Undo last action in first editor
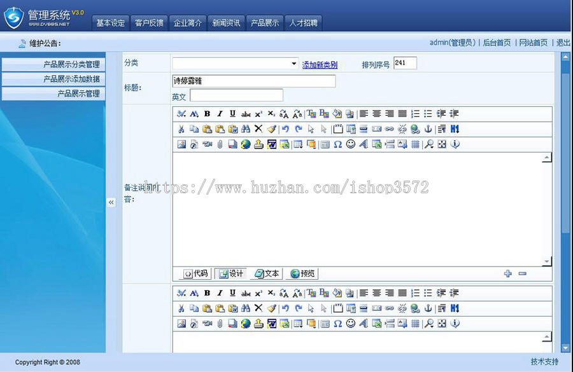The height and width of the screenshot is (372, 573). pos(285,129)
